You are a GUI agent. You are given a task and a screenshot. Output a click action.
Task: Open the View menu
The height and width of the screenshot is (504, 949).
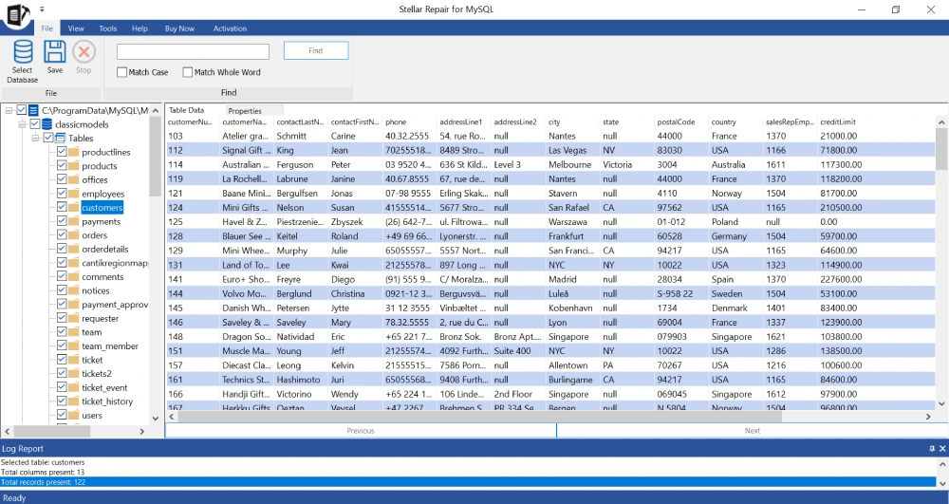click(x=76, y=28)
